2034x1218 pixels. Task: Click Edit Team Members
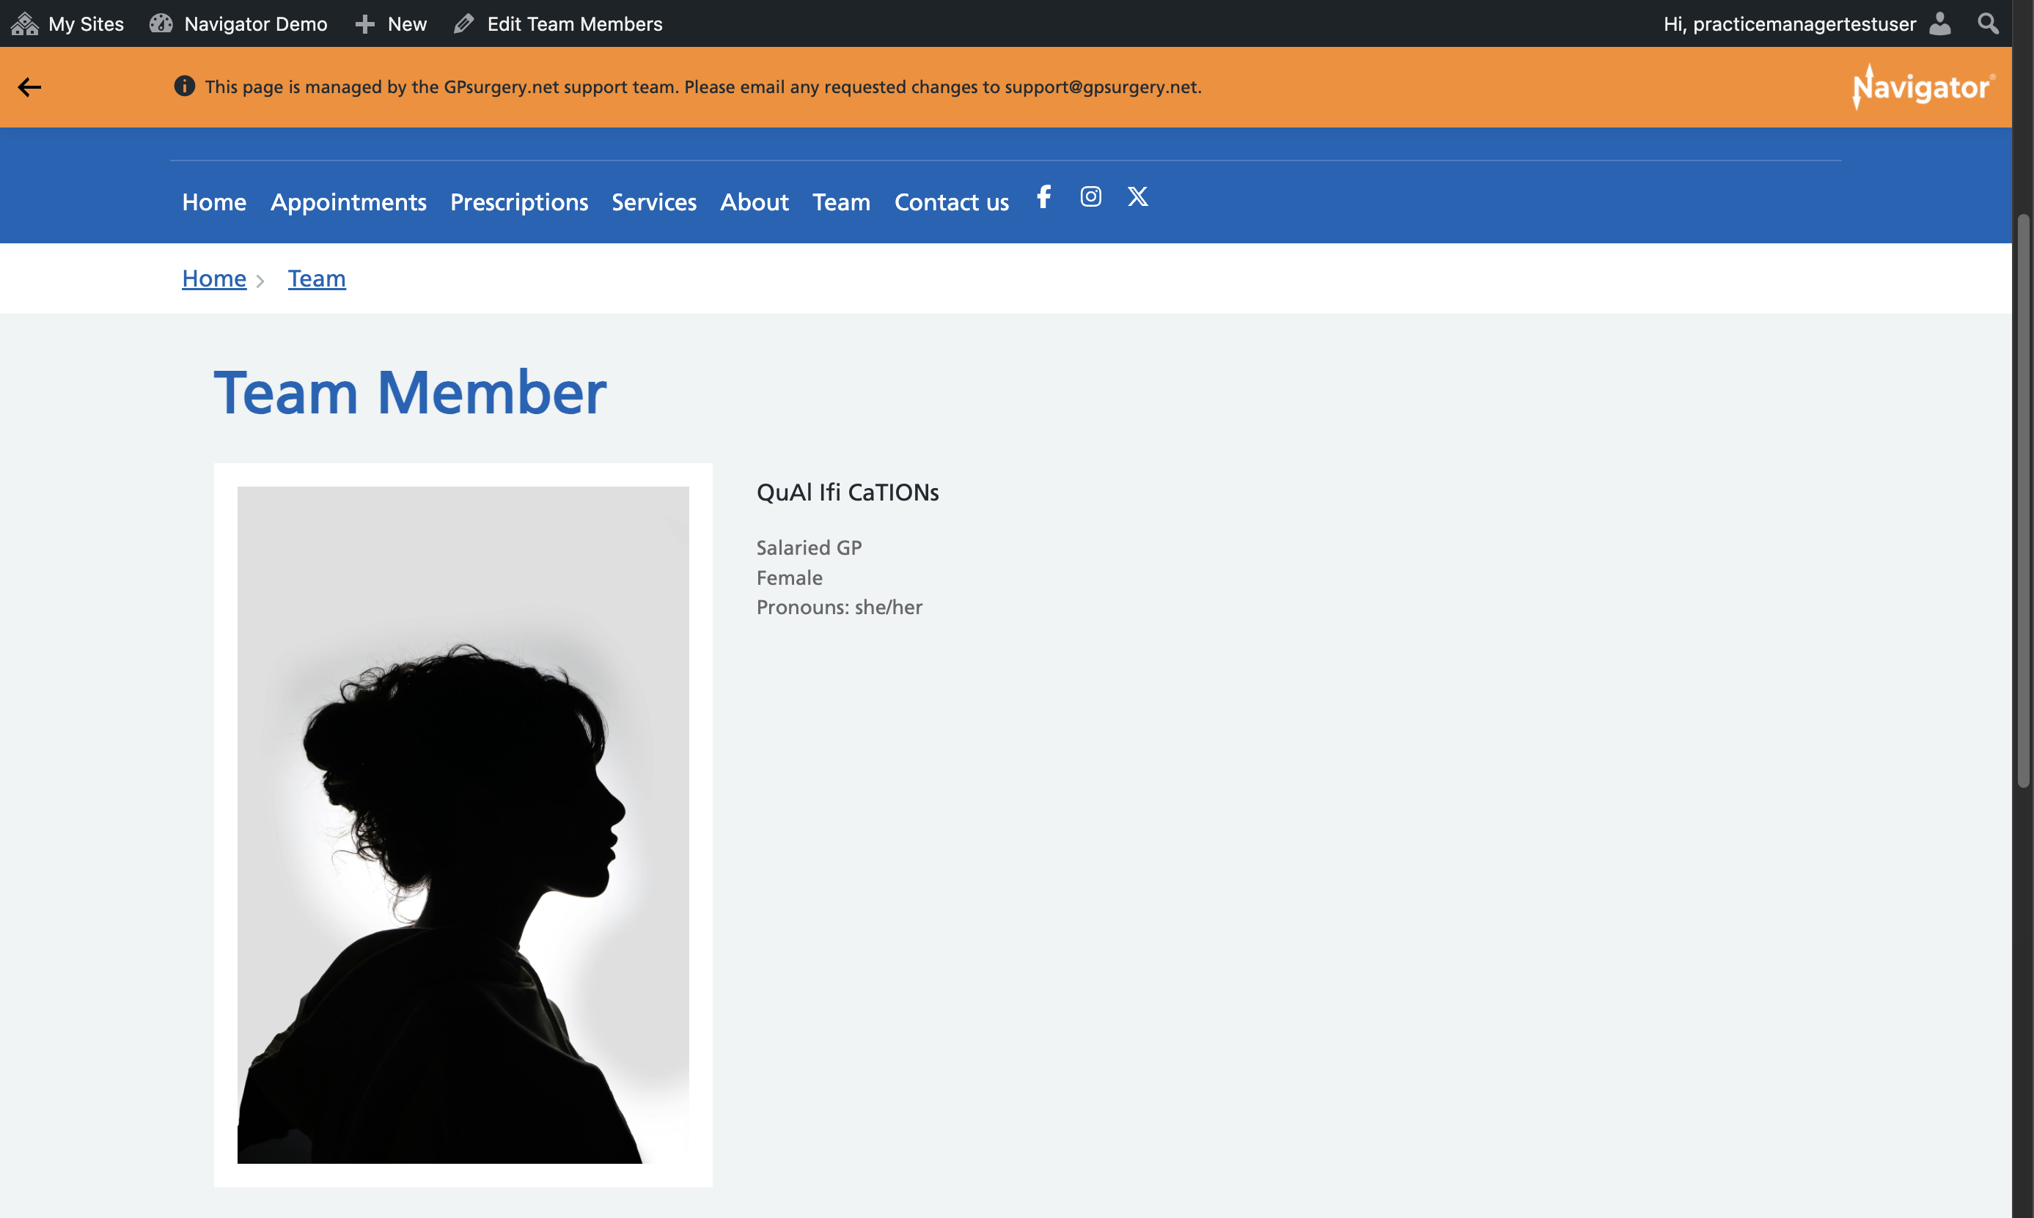(559, 23)
